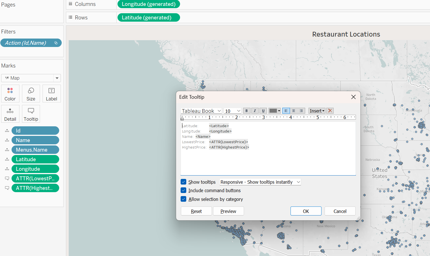Click tooltip icon beside ATTR(Highest.. pill
Screen dimensions: 430x256
(x=7, y=188)
